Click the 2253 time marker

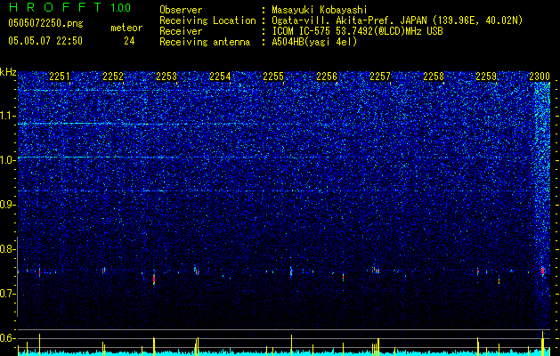[x=166, y=77]
